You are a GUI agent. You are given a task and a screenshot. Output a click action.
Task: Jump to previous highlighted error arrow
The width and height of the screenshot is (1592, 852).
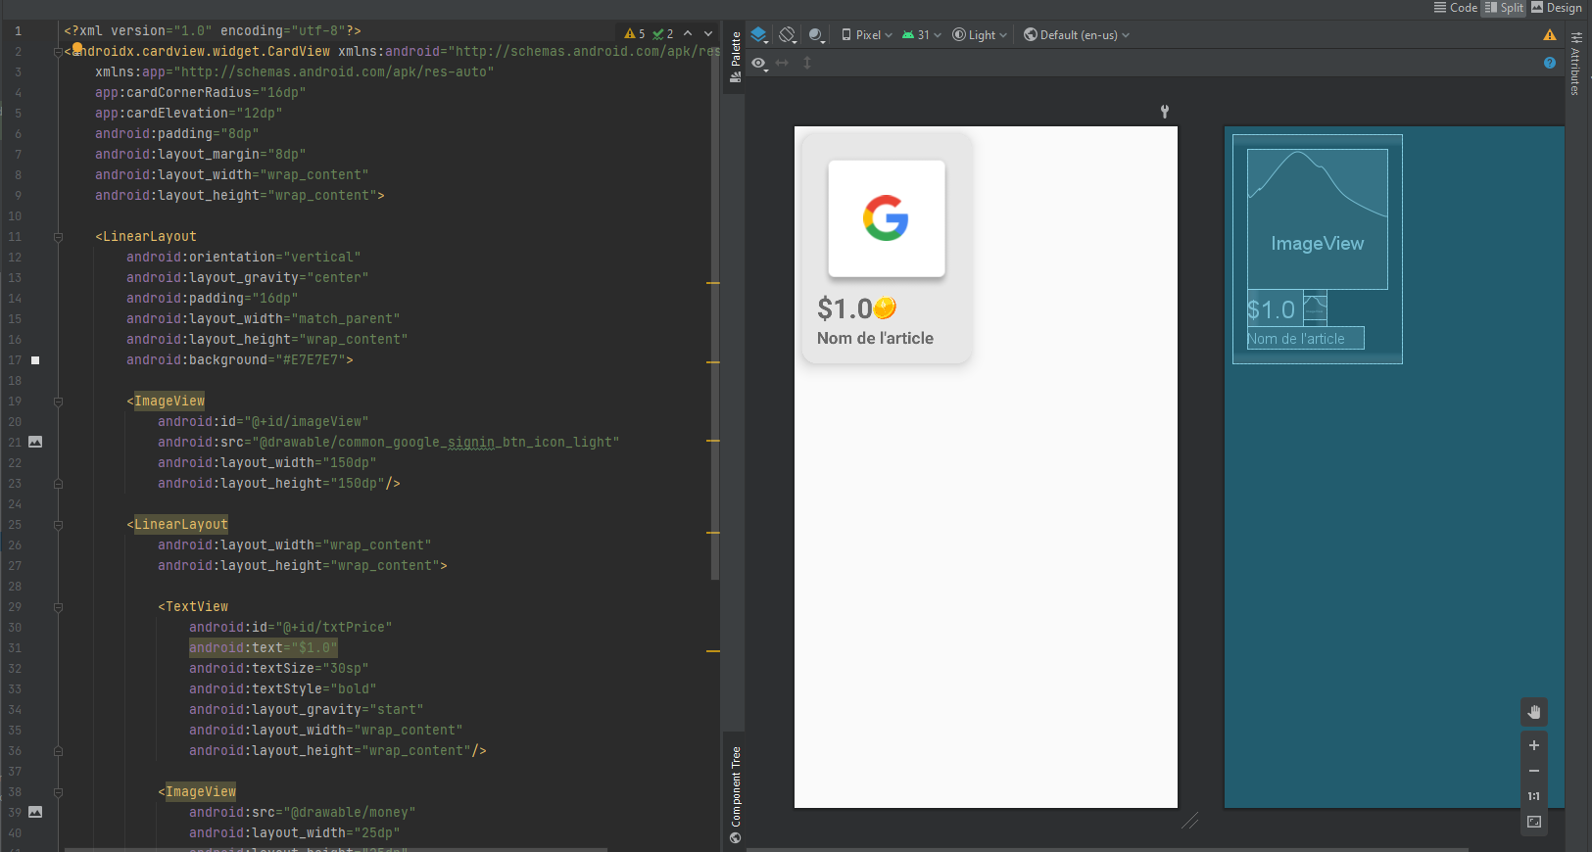(x=688, y=33)
